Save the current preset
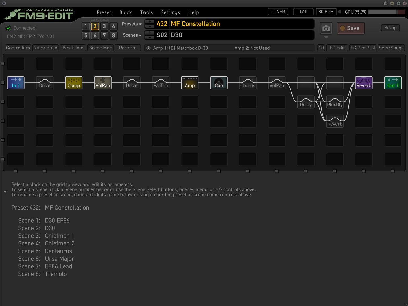This screenshot has height=306, width=408. (x=350, y=28)
